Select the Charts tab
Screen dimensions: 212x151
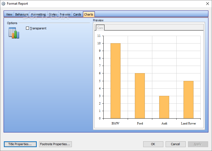(89, 14)
